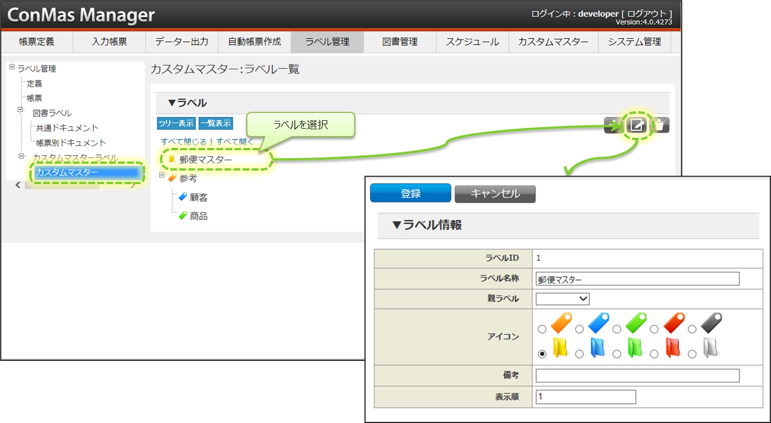Click the orange tag icon beside 参考
Screen dimensions: 771x423
(x=172, y=178)
